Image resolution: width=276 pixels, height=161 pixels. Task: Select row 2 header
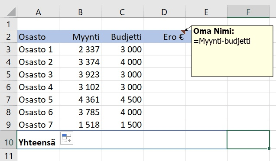coord(9,36)
